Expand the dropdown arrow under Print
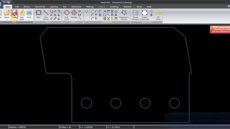The height and width of the screenshot is (129, 230). coord(29,20)
